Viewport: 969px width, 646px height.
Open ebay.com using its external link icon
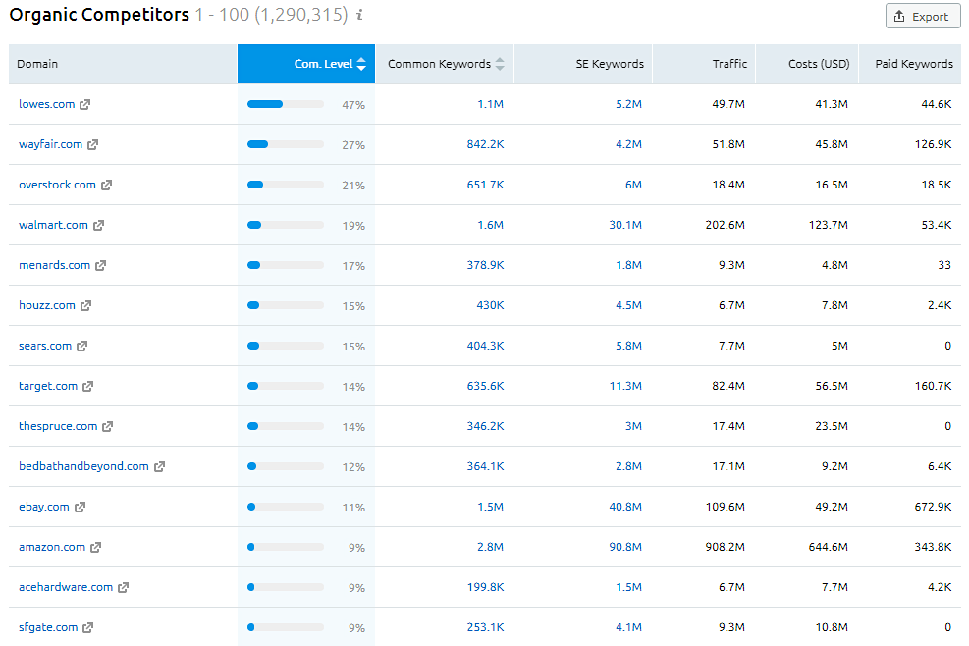(79, 507)
